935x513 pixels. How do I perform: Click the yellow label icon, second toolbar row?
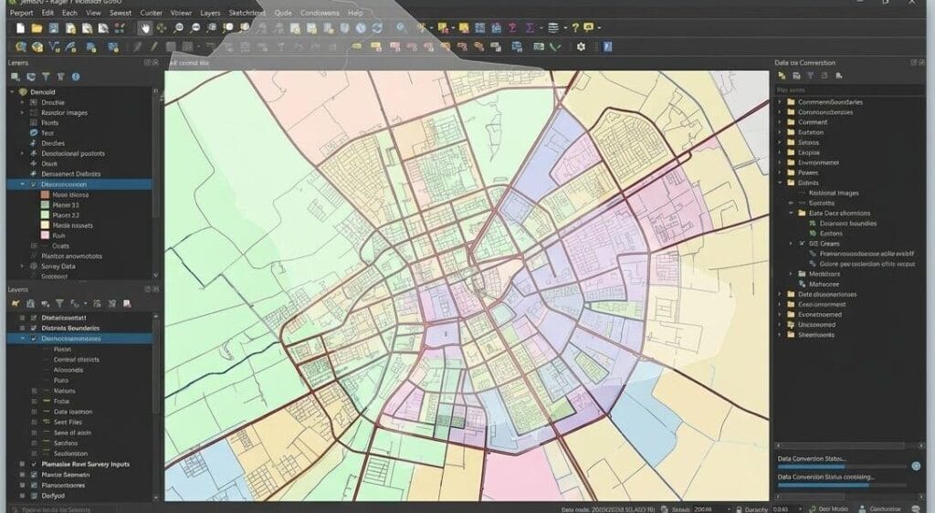point(356,47)
